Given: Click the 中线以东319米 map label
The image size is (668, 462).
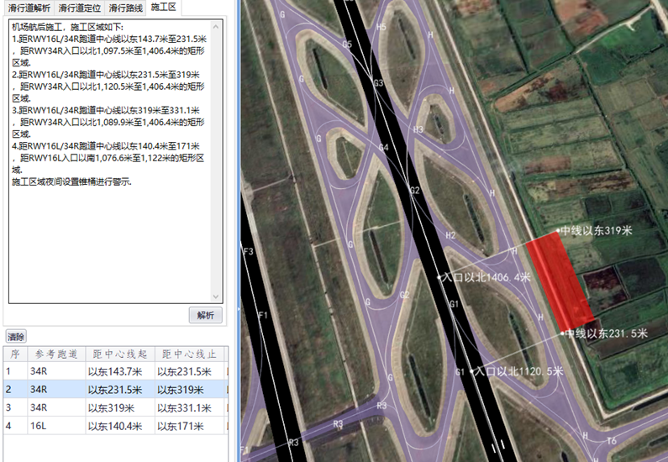Looking at the screenshot, I should [x=596, y=229].
